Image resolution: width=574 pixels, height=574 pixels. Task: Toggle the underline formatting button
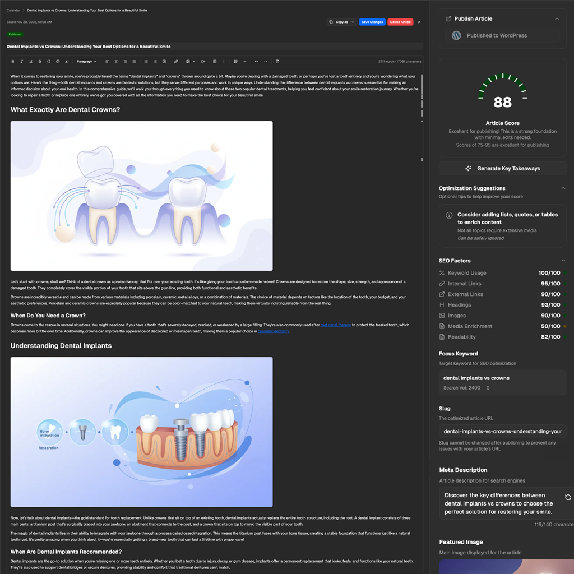31,61
